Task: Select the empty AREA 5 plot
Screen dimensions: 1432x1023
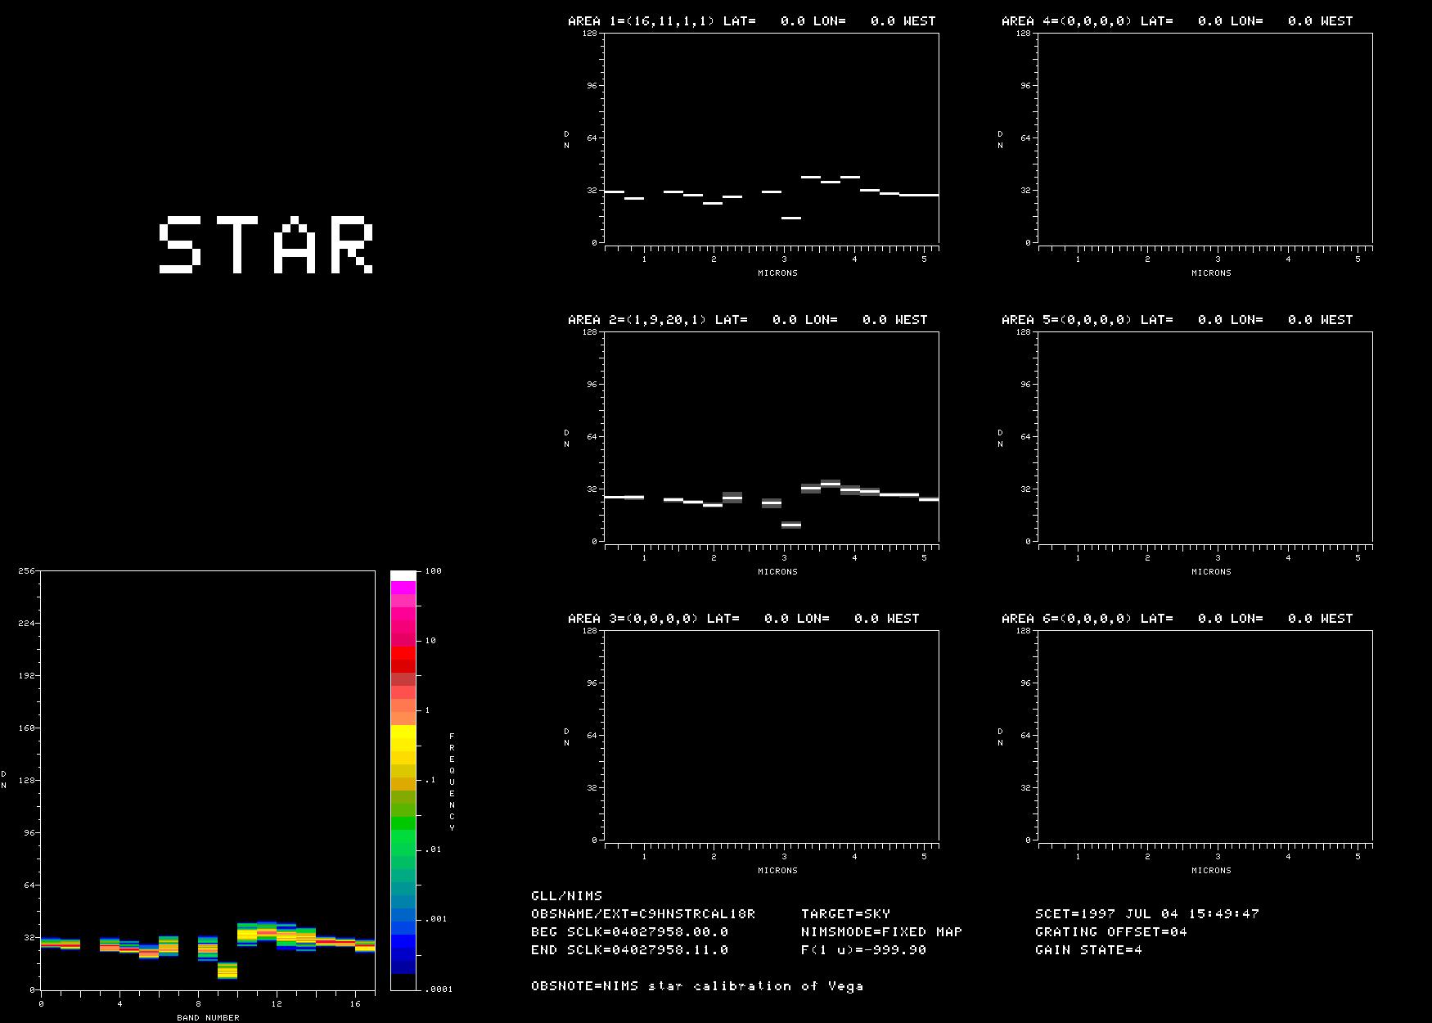Action: (x=1205, y=436)
